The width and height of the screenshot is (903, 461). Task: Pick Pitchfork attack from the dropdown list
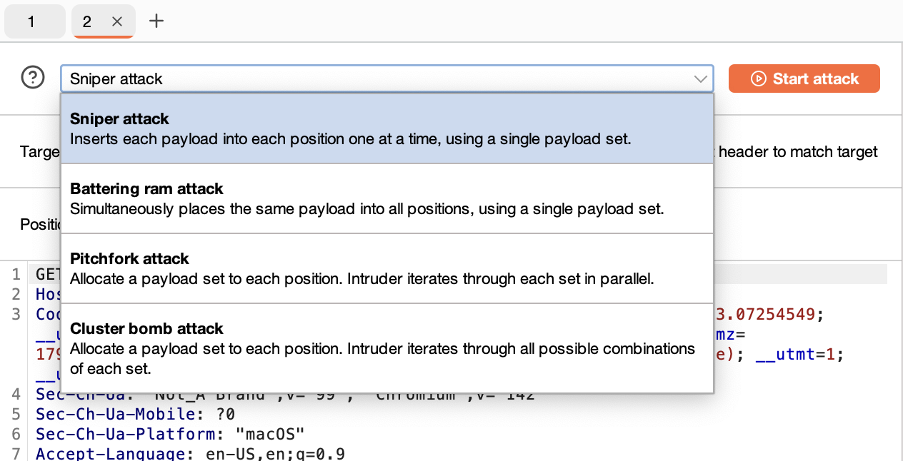(x=386, y=268)
